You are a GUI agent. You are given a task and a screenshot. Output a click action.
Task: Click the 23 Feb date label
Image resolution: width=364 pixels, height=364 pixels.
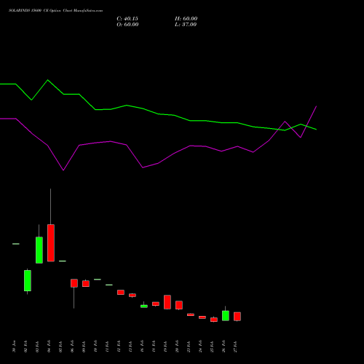tap(189, 347)
